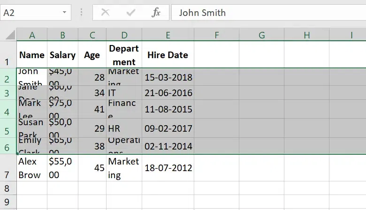This screenshot has width=366, height=210.
Task: Click the Enter checkmark formula bar icon
Action: tap(131, 13)
